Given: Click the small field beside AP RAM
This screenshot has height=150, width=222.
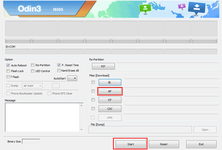Looking at the screenshot, I should pos(56,86).
